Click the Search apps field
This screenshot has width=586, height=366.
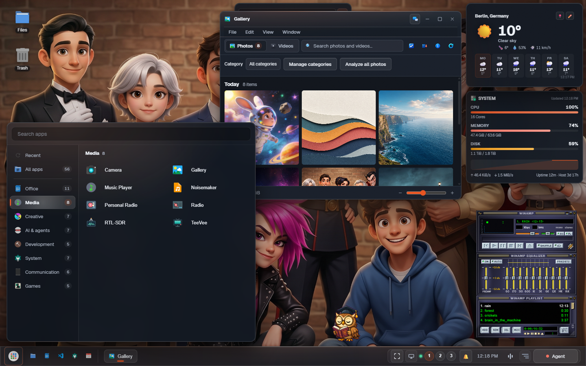click(x=131, y=134)
